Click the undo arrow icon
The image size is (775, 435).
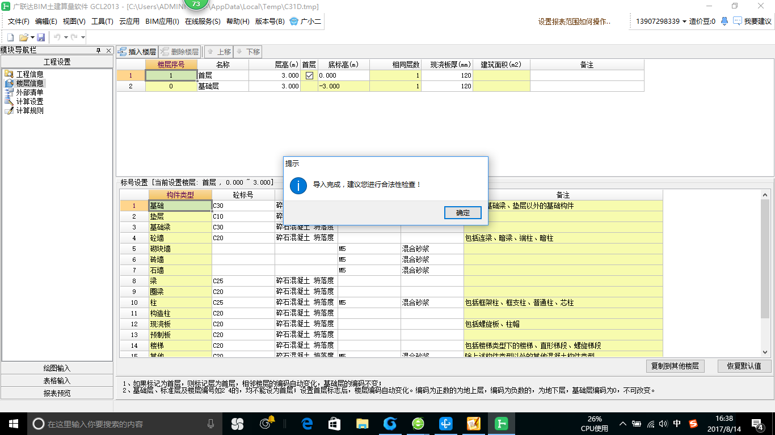coord(57,37)
